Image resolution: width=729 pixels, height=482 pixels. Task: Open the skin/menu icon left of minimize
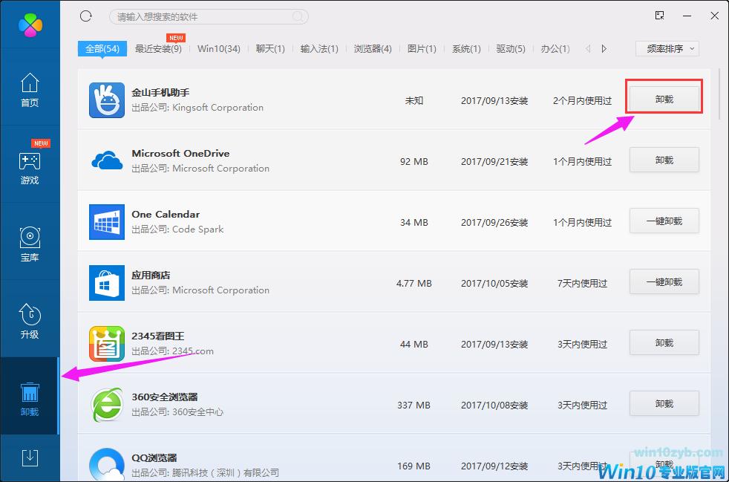click(x=659, y=16)
